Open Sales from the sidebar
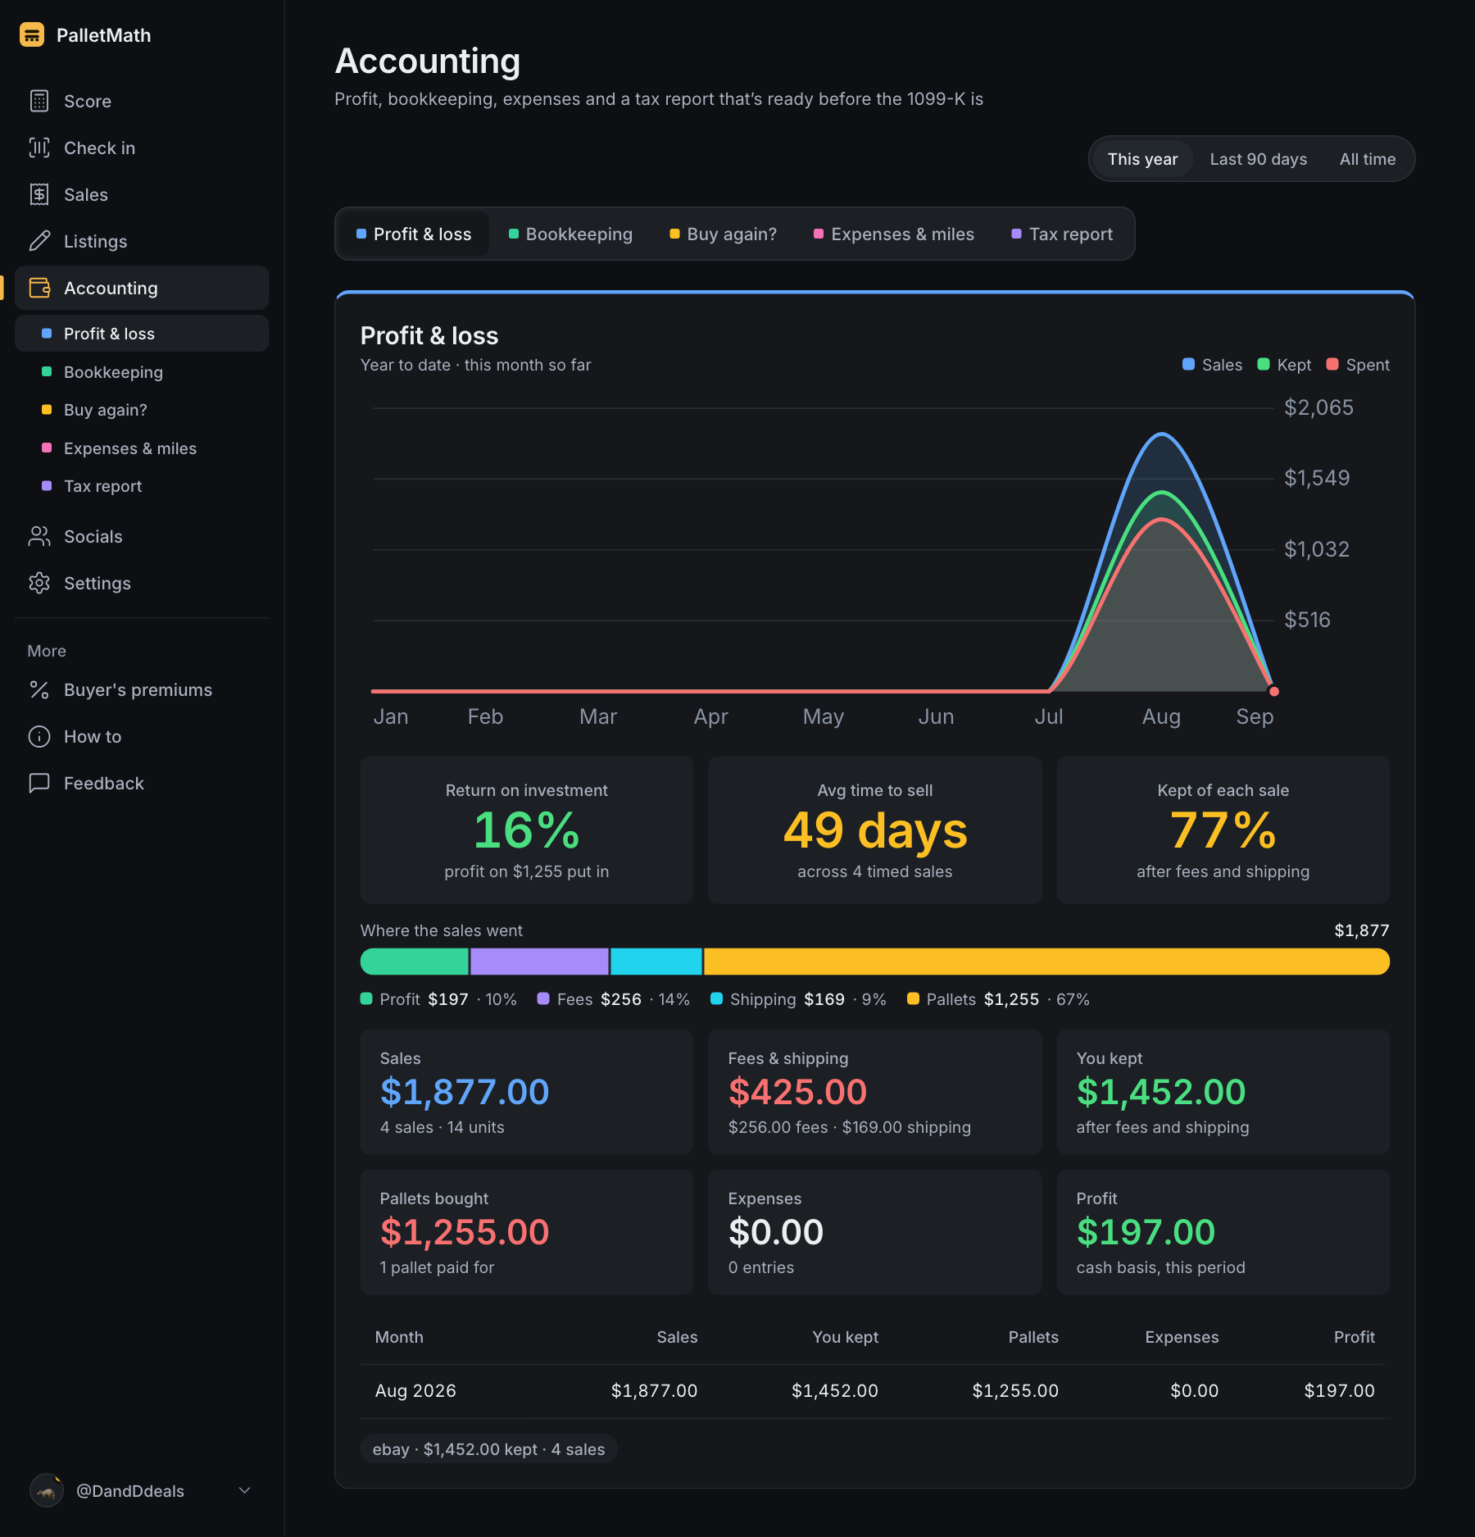This screenshot has height=1537, width=1475. pos(142,194)
